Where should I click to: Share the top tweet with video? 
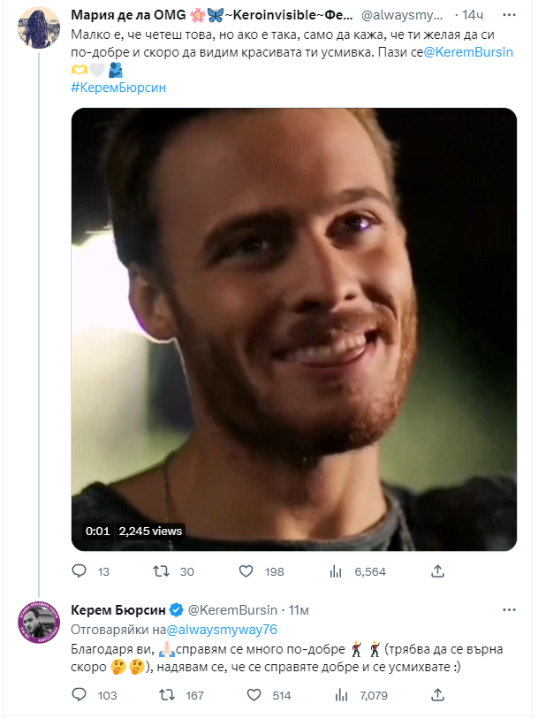[x=438, y=572]
